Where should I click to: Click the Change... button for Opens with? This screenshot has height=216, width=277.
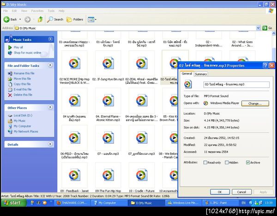(255, 104)
